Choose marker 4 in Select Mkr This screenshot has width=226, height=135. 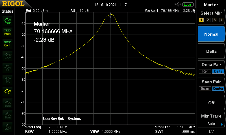pyautogui.click(x=221, y=20)
